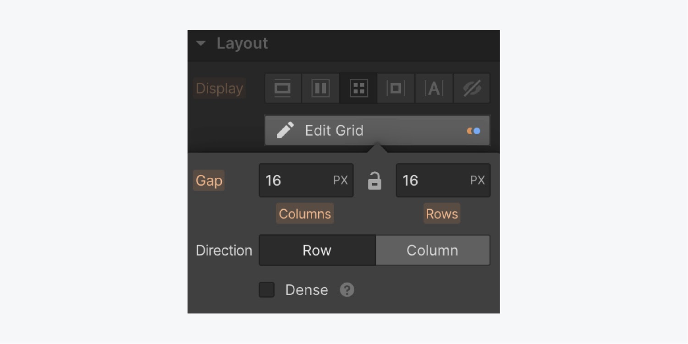
Task: Click the orange Gap label
Action: click(x=209, y=180)
